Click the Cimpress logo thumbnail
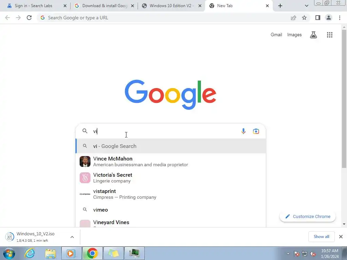The height and width of the screenshot is (260, 347). click(85, 194)
